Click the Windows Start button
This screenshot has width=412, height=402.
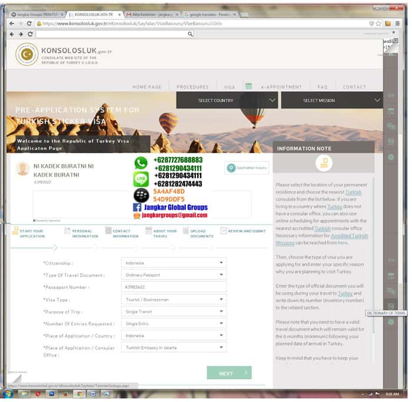click(x=8, y=393)
